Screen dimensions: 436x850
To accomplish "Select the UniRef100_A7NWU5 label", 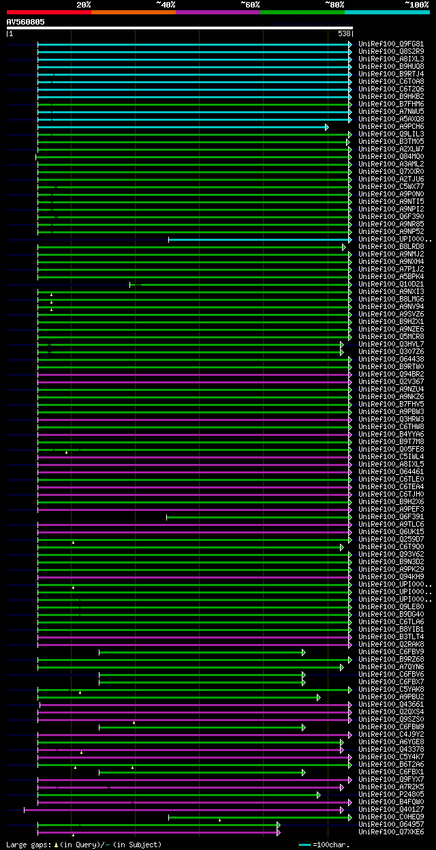I will (391, 112).
